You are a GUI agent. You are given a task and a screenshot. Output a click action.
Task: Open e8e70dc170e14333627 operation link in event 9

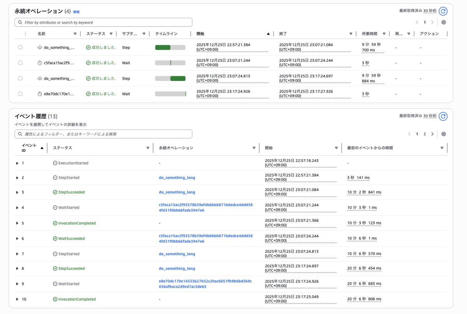point(205,284)
